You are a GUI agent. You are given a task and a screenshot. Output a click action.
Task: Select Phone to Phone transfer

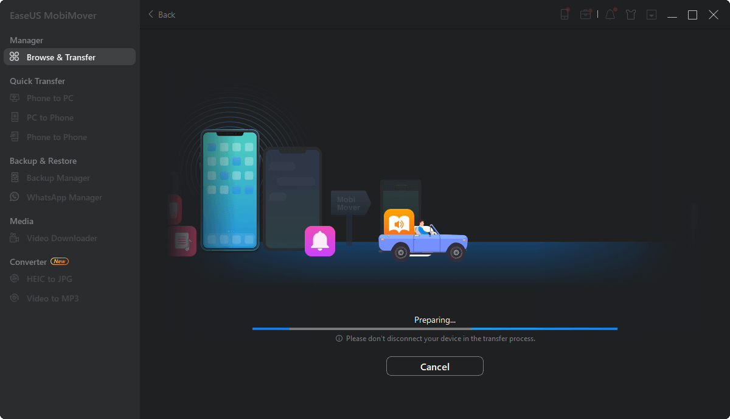[x=57, y=137]
